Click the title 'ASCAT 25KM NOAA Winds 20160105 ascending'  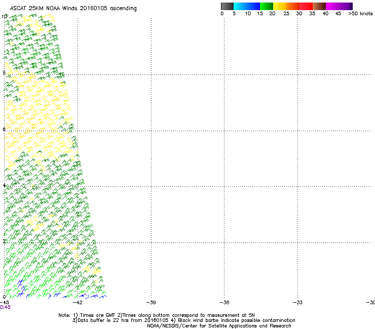(73, 9)
